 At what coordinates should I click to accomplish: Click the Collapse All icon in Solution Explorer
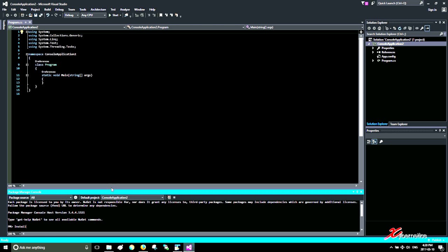[405, 28]
